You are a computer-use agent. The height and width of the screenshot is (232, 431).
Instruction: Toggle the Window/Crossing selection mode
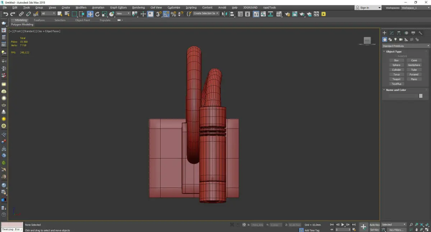[x=82, y=14]
